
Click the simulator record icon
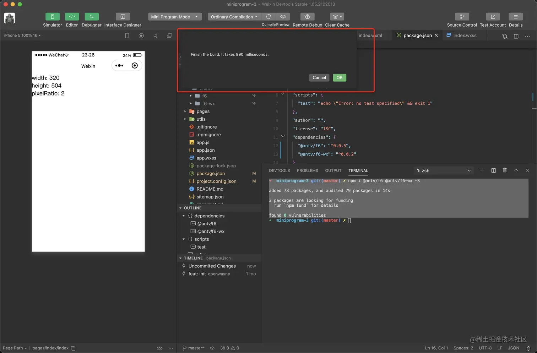141,36
